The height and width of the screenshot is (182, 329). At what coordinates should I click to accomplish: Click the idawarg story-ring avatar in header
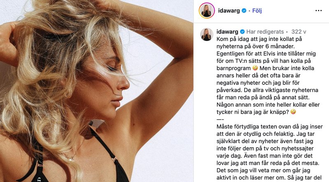pyautogui.click(x=207, y=11)
